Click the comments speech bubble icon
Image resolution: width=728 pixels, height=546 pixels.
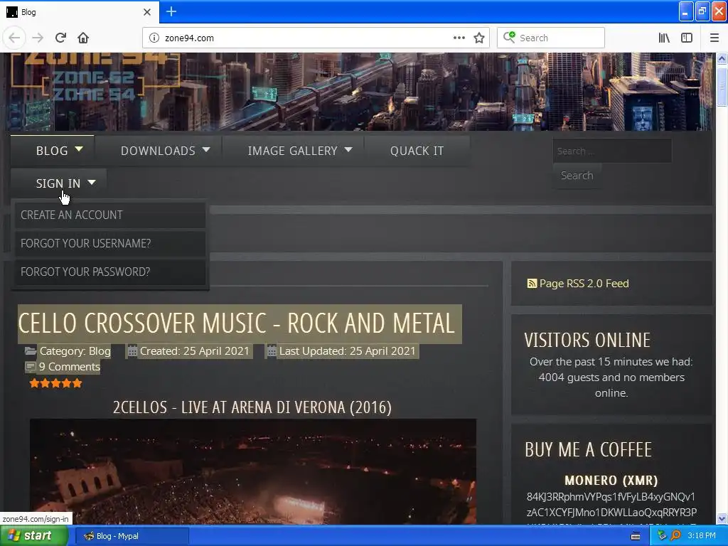pyautogui.click(x=31, y=368)
